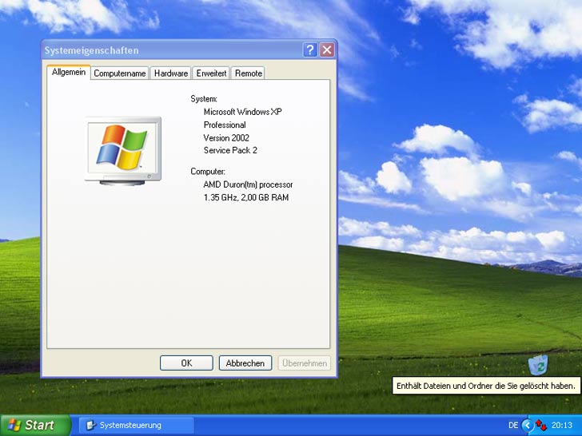Click the Systemeigenschaften title bar
582x436 pixels.
point(160,50)
